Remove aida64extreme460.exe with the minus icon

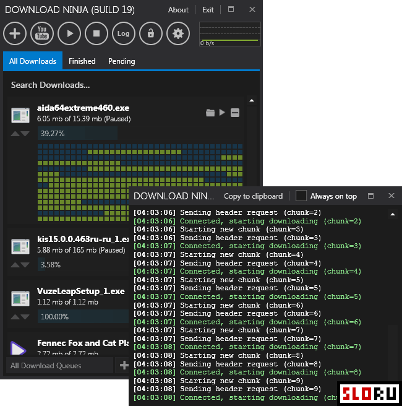[x=235, y=113]
